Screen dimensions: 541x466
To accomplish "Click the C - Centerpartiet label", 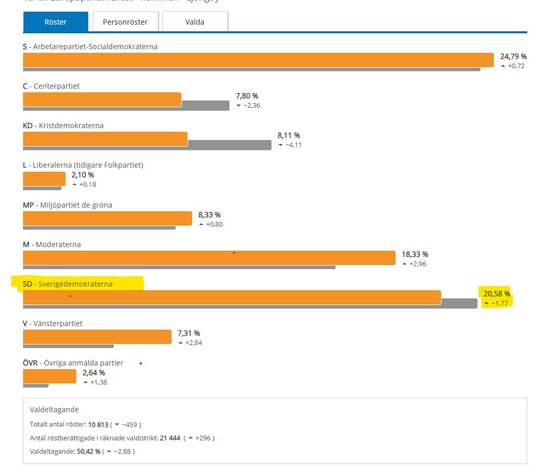I will (51, 86).
